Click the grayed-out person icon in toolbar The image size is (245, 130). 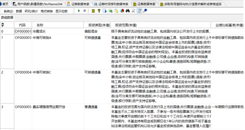[x=133, y=11]
